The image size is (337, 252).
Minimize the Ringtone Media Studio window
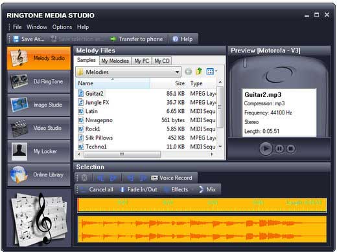307,16
